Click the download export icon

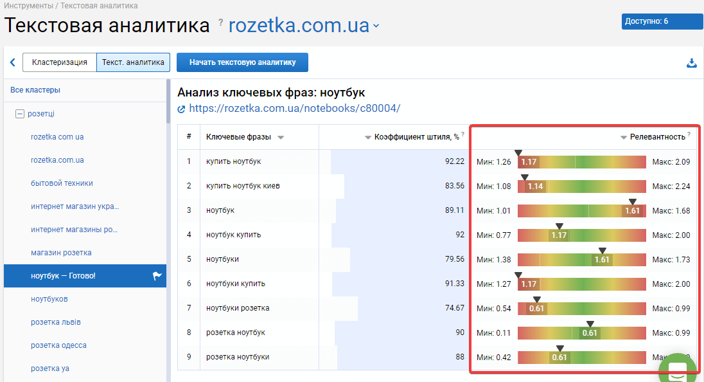[691, 63]
